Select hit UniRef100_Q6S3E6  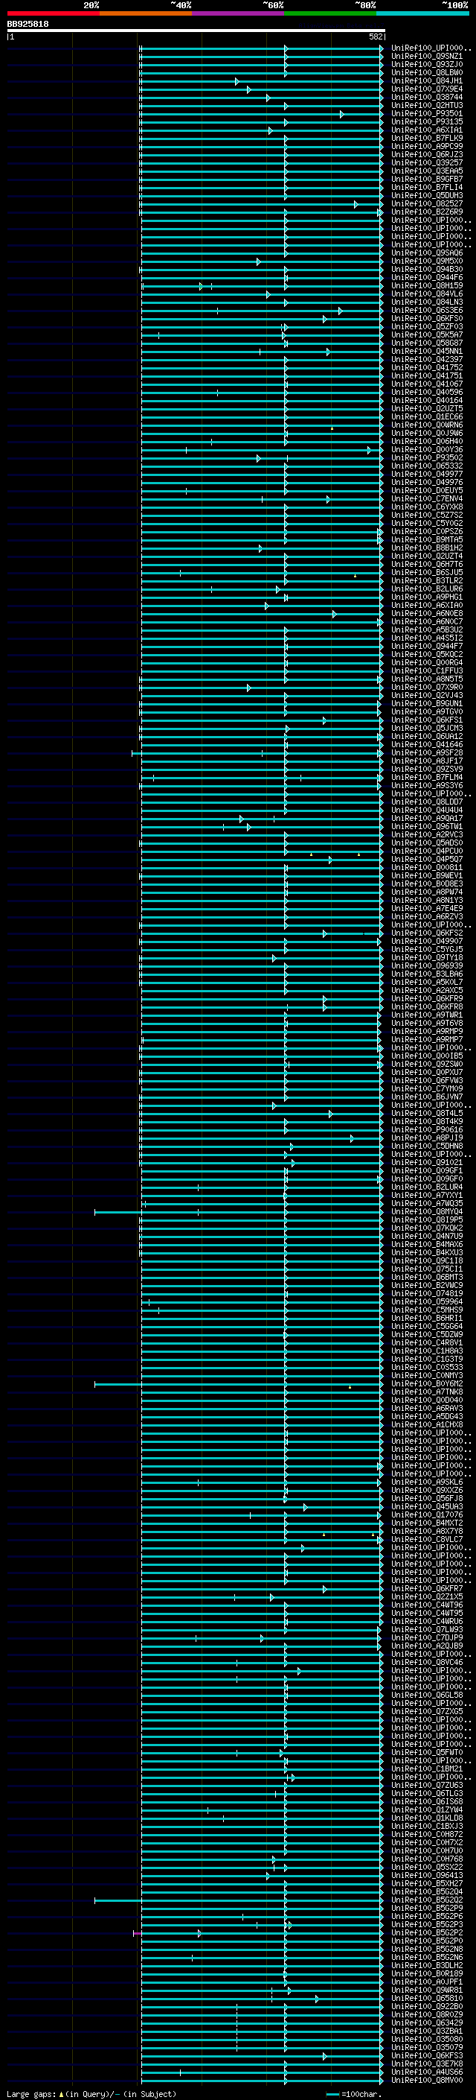coord(427,310)
